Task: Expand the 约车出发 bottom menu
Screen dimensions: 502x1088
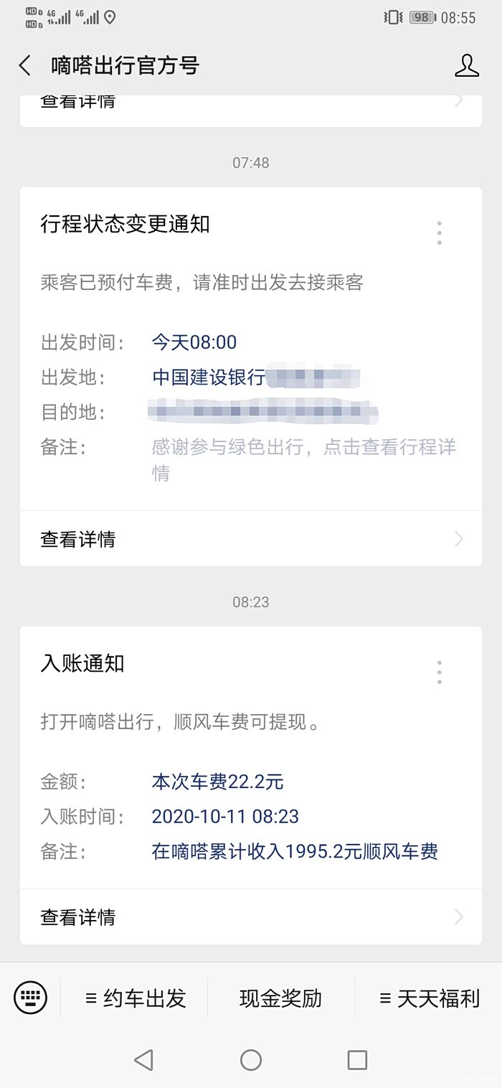Action: click(136, 998)
